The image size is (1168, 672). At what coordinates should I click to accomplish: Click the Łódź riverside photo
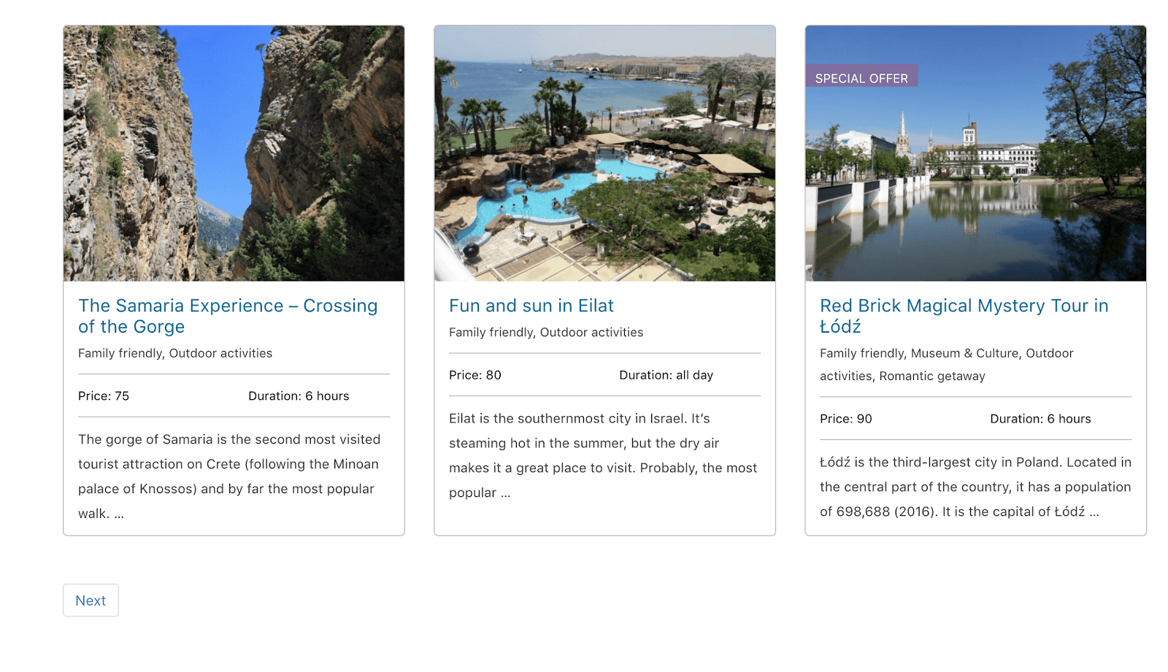point(975,153)
